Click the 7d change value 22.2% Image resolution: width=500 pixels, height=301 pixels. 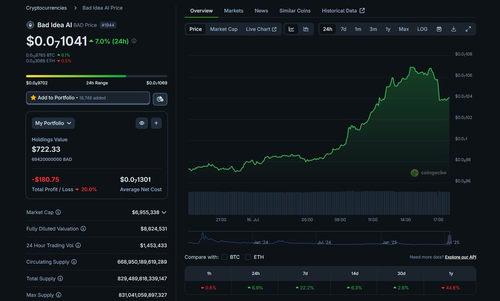coord(305,288)
